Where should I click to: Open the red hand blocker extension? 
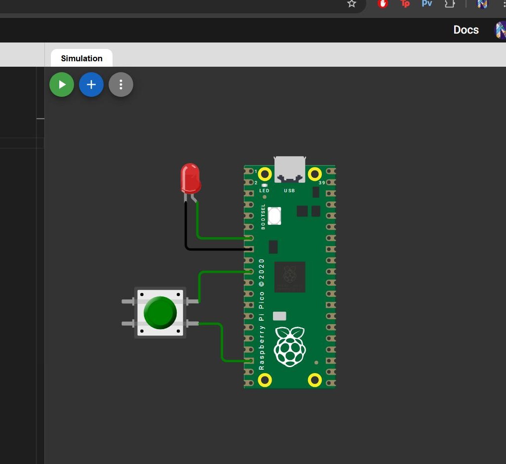(x=383, y=4)
